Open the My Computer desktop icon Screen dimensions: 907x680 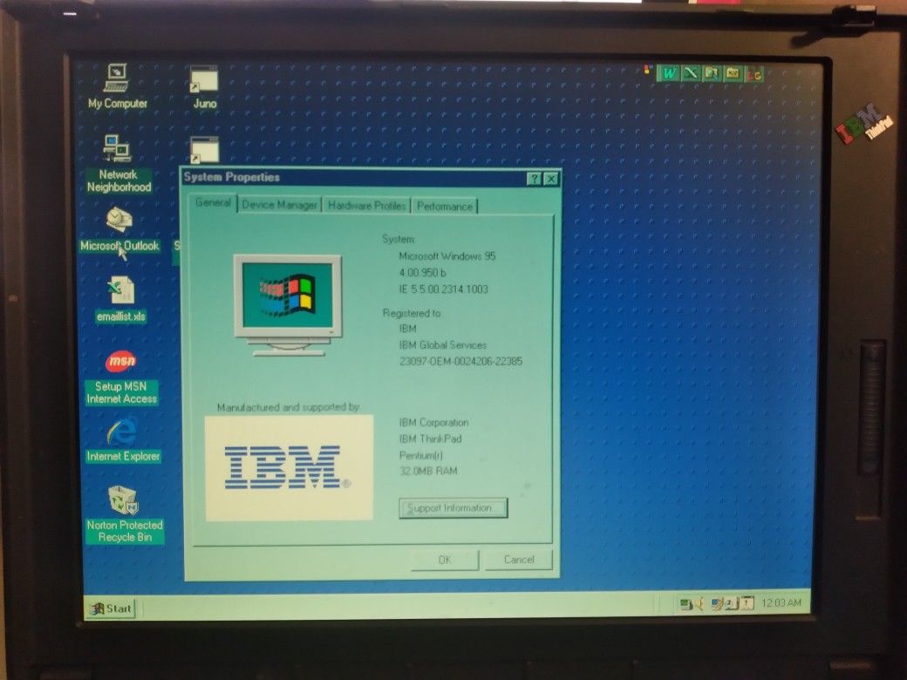117,85
